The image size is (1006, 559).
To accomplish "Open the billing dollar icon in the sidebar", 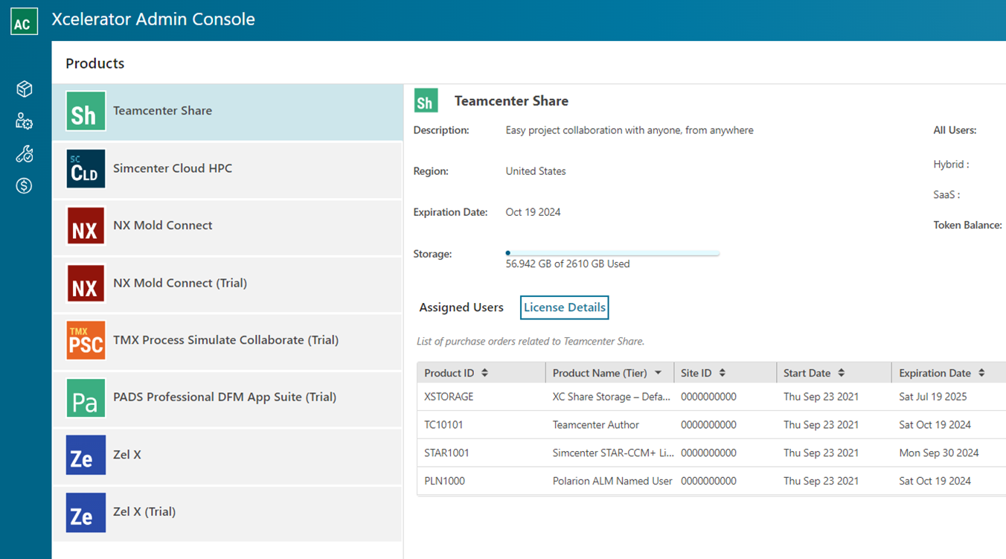I will point(23,185).
